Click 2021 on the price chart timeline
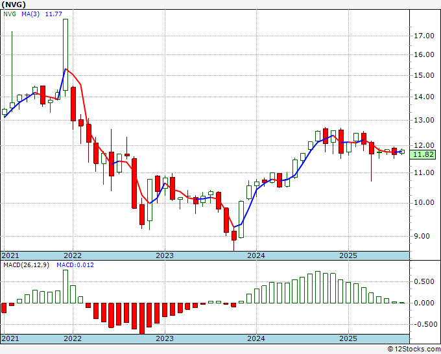 tap(10, 255)
